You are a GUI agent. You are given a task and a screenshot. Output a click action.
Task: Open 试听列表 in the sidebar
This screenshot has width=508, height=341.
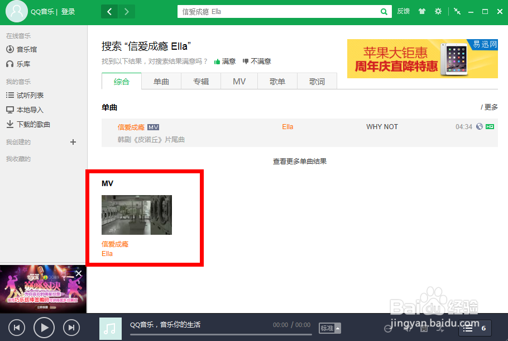point(30,96)
